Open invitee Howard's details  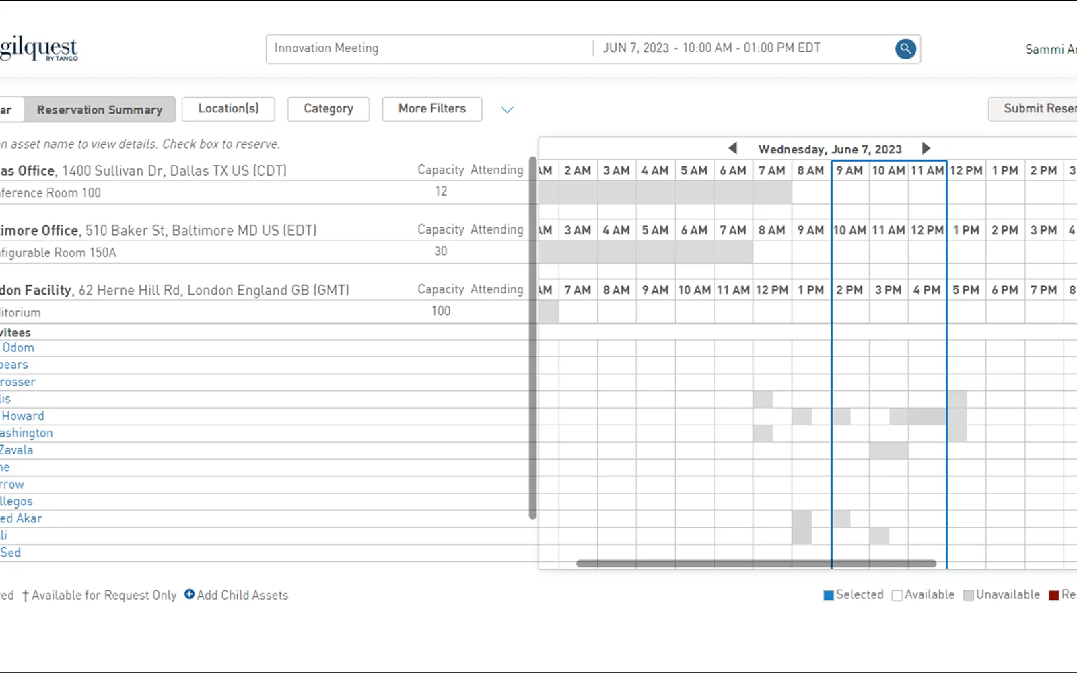tap(22, 417)
